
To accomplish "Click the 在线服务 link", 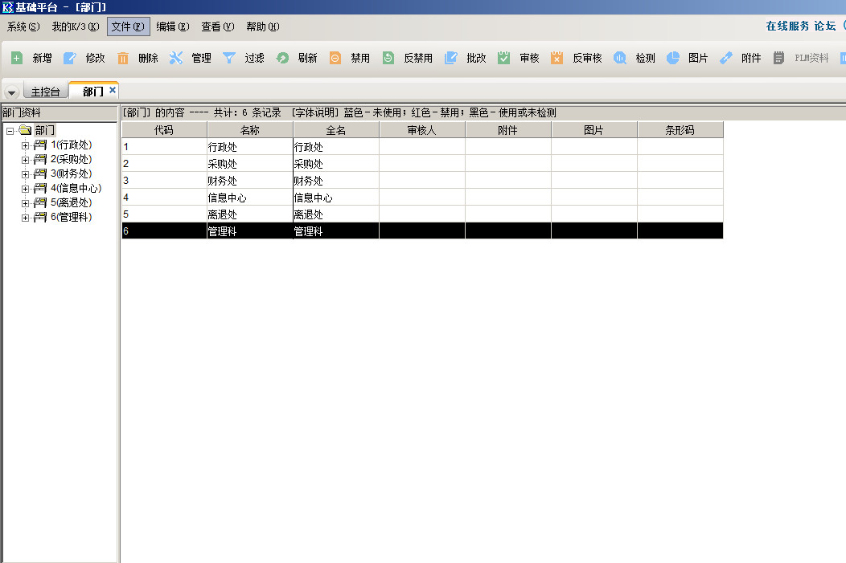I will (x=787, y=26).
